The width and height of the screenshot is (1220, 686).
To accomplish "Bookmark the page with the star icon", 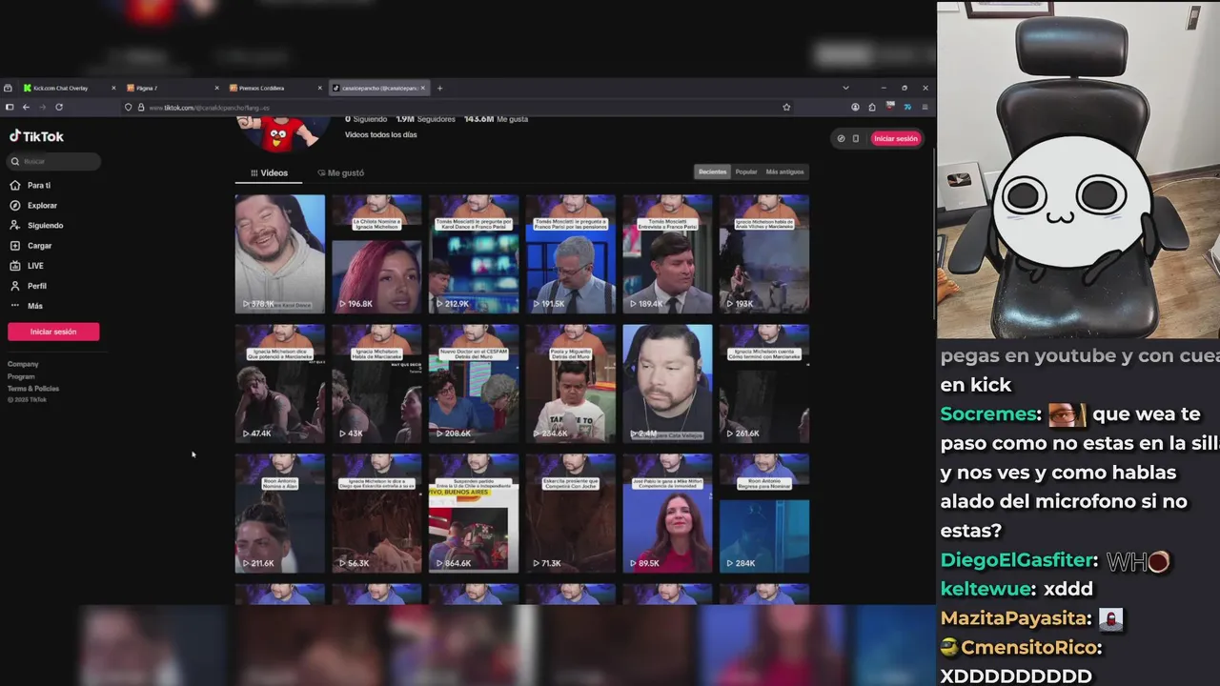I will pos(786,107).
